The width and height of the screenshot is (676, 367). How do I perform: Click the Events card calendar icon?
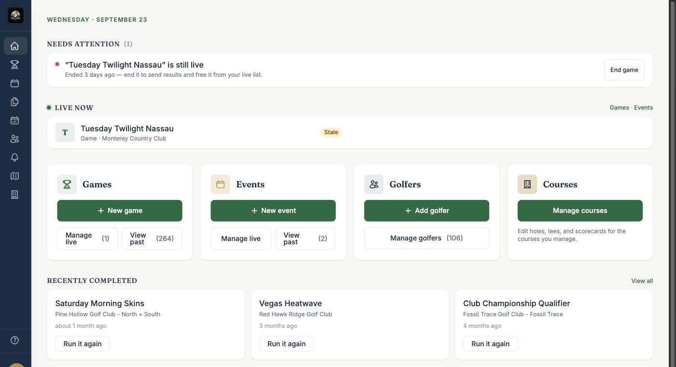pyautogui.click(x=220, y=184)
